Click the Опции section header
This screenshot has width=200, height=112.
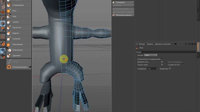click(166, 52)
